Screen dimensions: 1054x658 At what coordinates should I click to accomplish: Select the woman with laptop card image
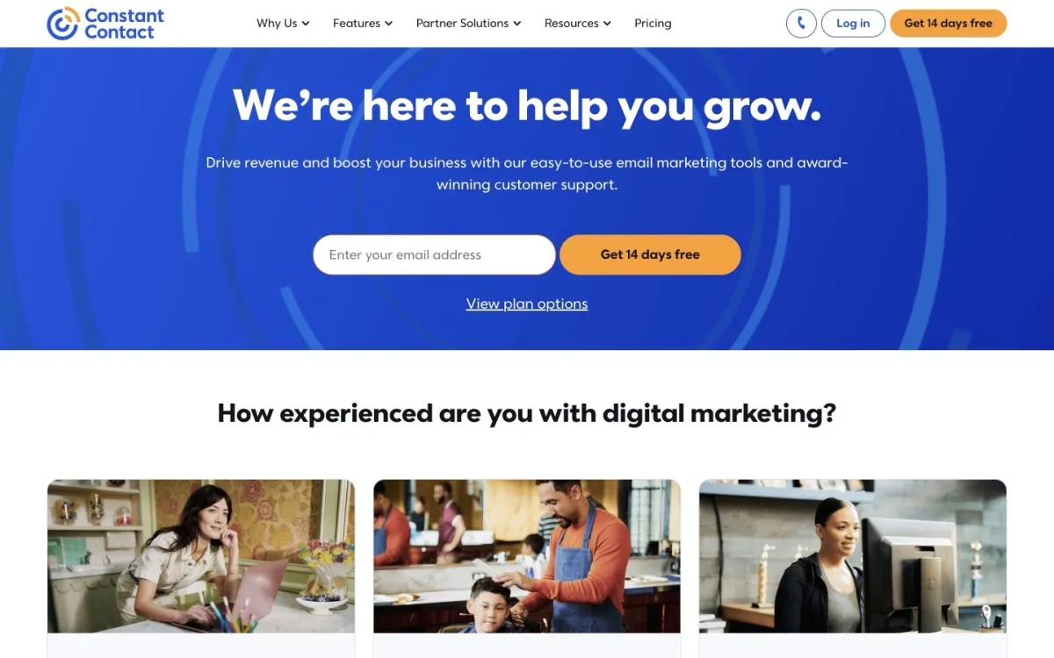pyautogui.click(x=201, y=556)
